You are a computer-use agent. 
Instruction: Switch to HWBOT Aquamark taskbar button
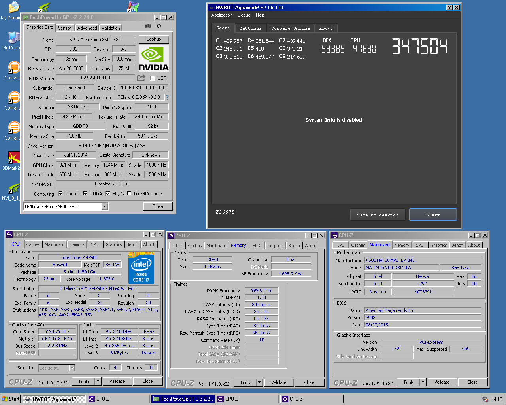point(53,399)
